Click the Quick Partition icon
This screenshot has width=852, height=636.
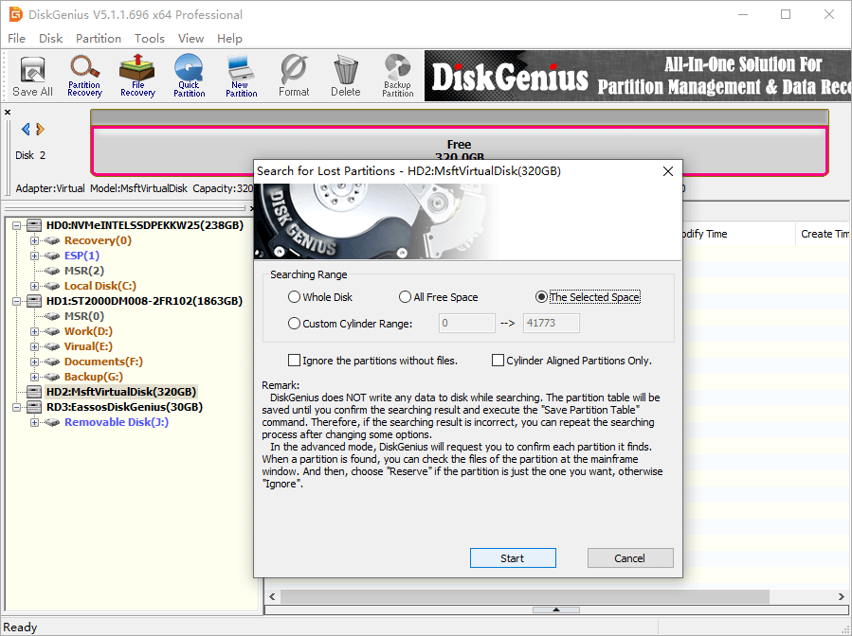189,76
